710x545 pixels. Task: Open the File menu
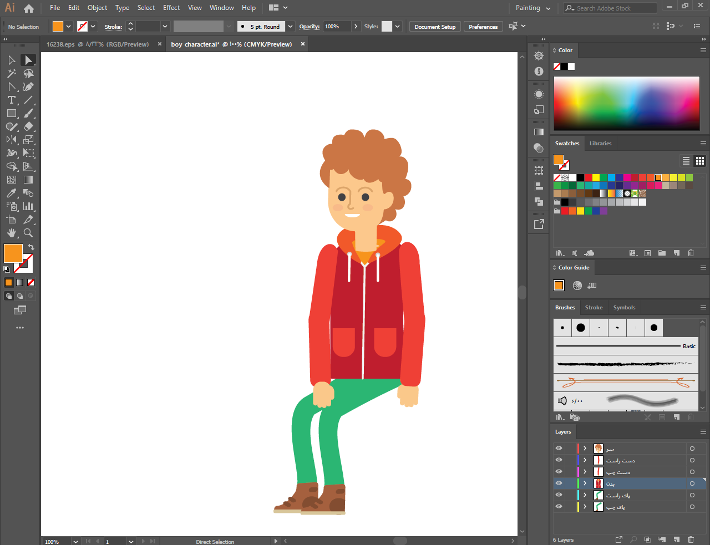[55, 8]
